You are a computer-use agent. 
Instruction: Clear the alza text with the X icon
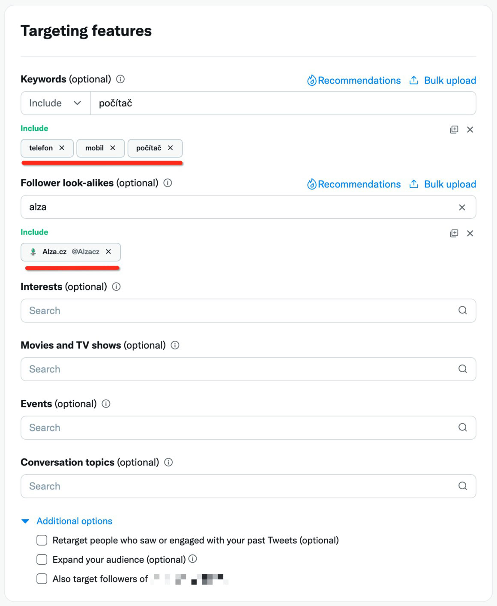coord(462,207)
